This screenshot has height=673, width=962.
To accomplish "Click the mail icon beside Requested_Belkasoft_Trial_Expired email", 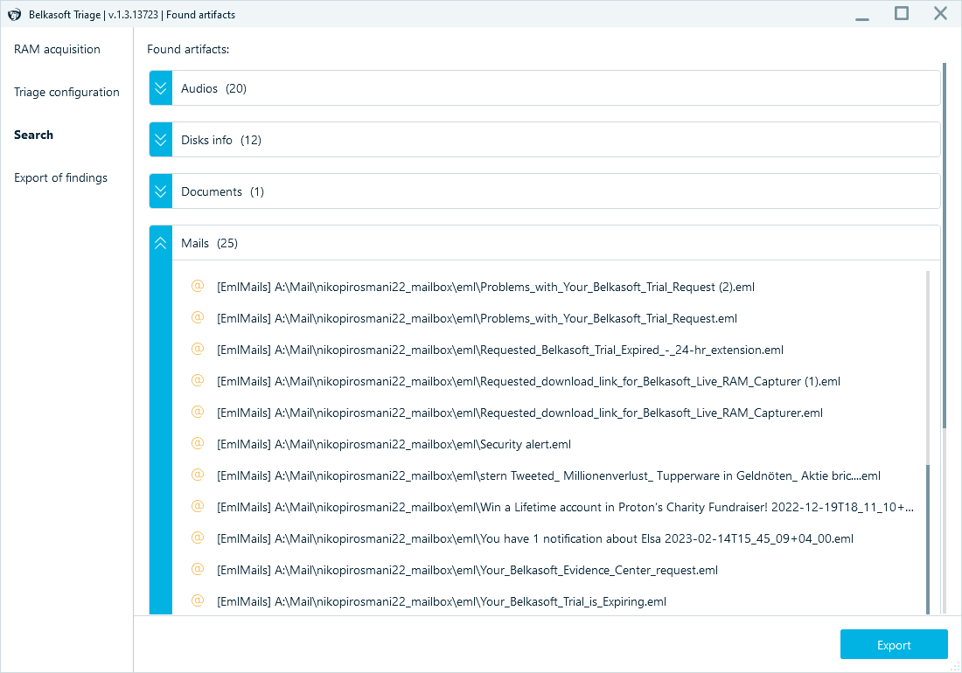I will (x=198, y=349).
